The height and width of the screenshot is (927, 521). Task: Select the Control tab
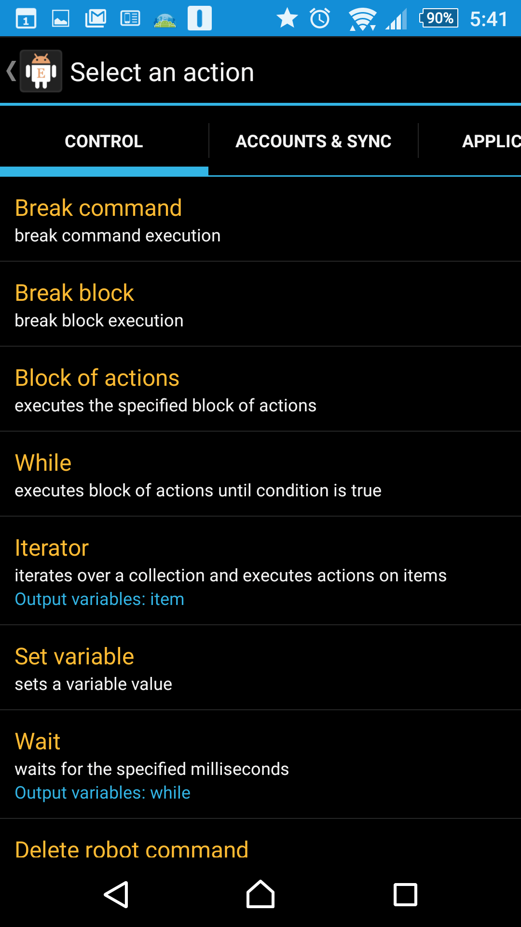click(104, 141)
